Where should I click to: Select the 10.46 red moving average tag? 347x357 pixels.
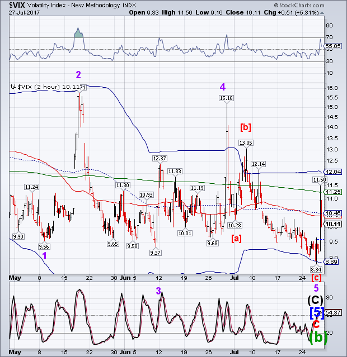[334, 213]
